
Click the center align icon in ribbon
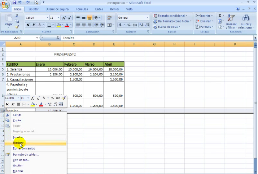pos(84,25)
